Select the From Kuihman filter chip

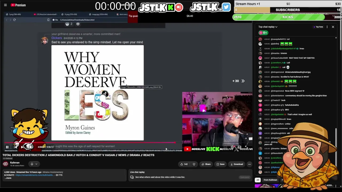pyautogui.click(x=270, y=180)
